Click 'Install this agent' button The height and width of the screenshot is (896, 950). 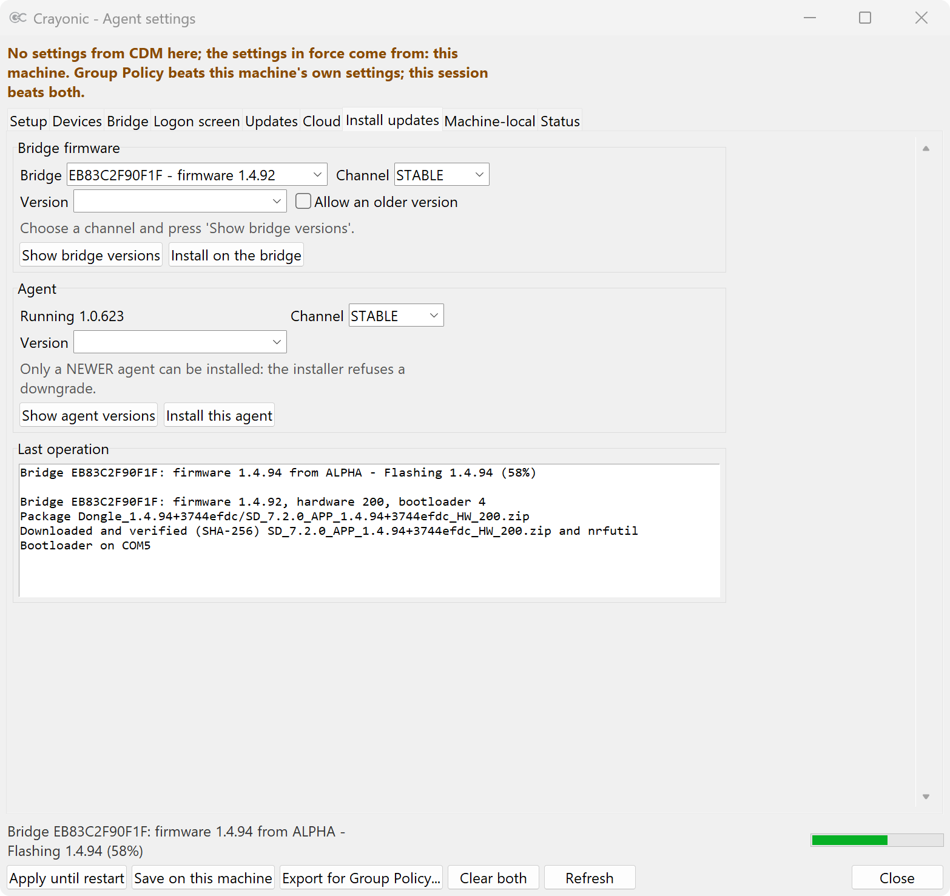point(219,415)
